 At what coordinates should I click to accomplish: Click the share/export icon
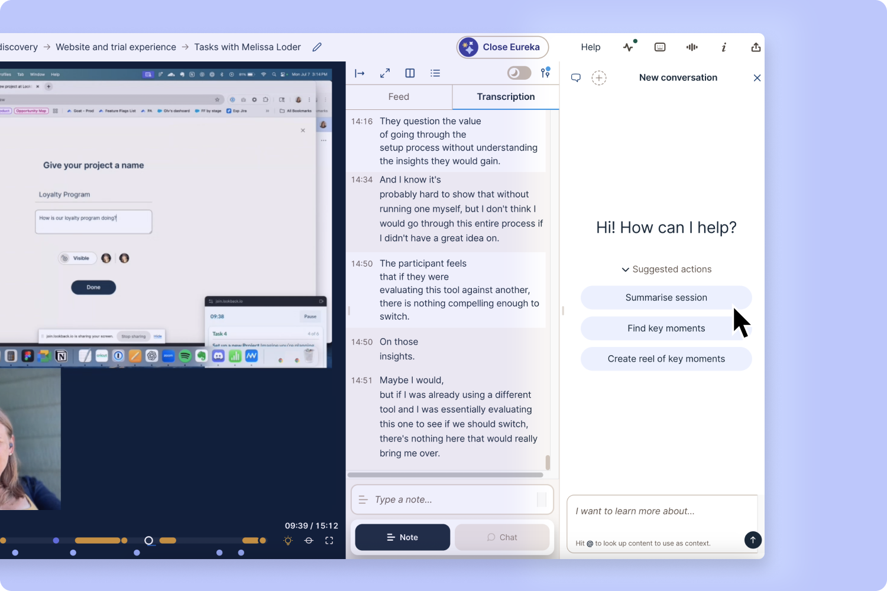(x=756, y=47)
